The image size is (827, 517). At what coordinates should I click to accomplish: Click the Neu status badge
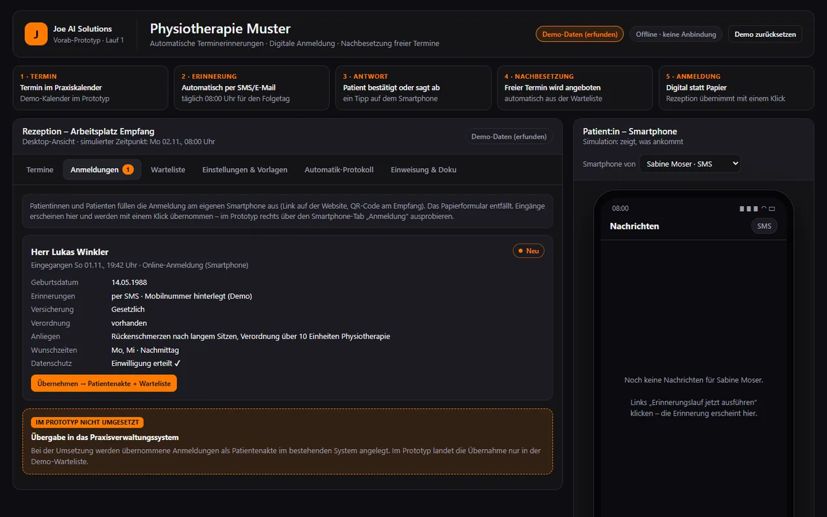coord(529,251)
